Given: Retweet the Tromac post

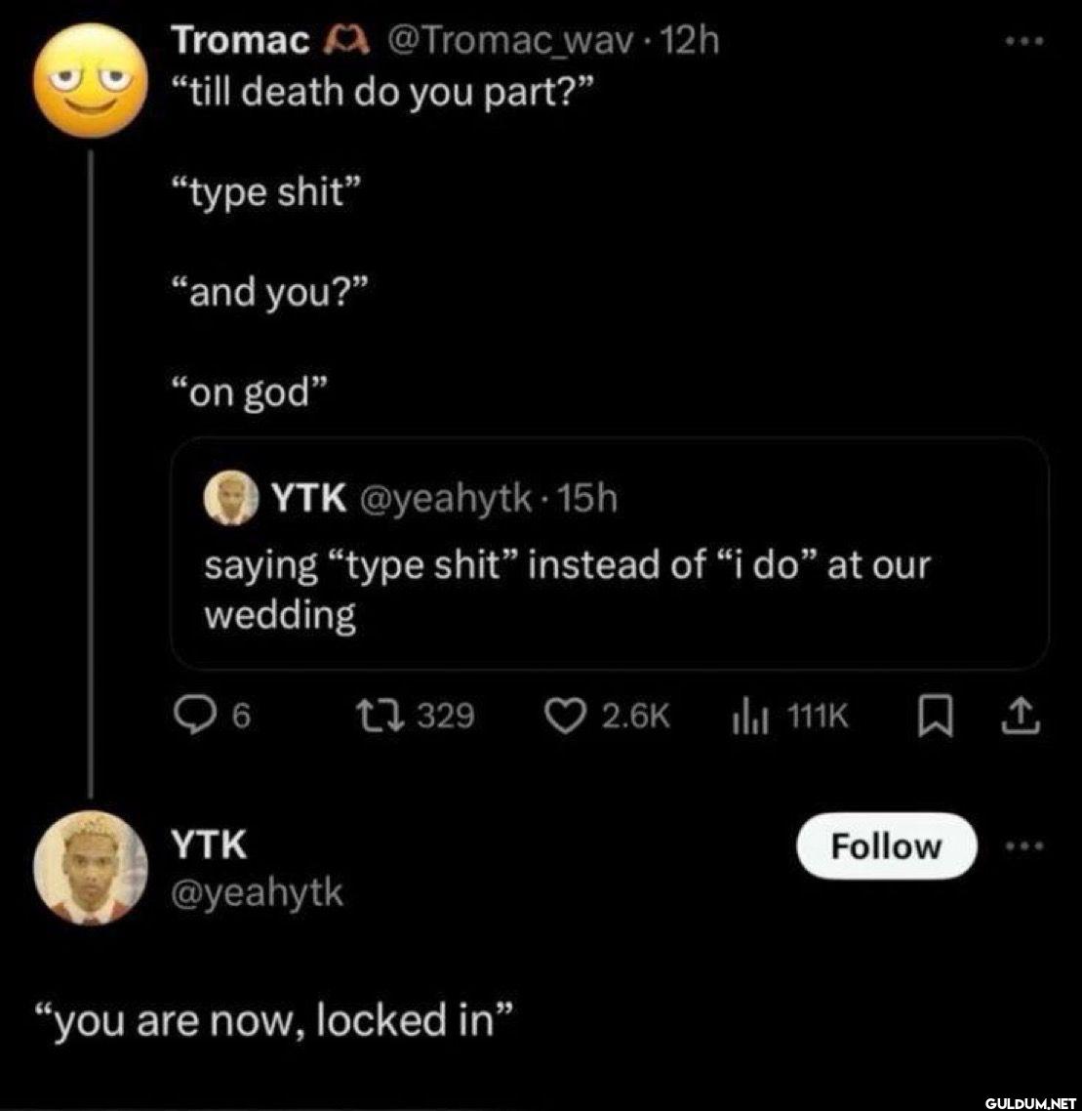Looking at the screenshot, I should pos(397,717).
